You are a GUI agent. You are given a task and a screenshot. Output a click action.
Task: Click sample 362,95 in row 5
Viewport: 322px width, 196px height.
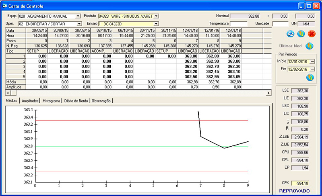click(x=209, y=77)
